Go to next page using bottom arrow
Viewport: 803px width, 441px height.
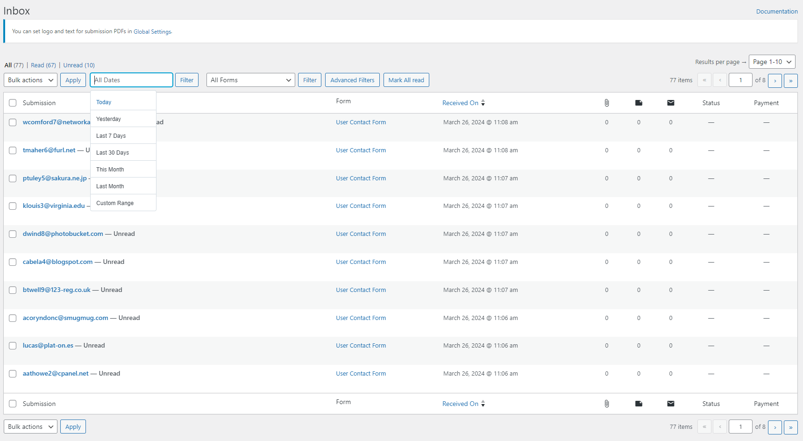click(775, 427)
